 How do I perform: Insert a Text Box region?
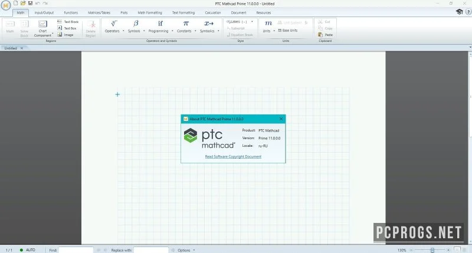67,28
